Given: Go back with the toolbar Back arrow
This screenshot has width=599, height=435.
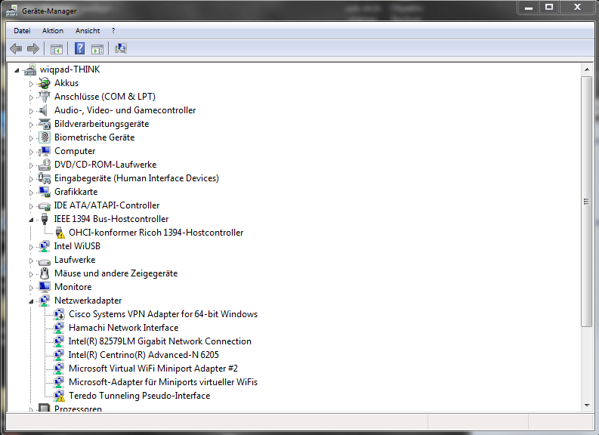Looking at the screenshot, I should 16,48.
